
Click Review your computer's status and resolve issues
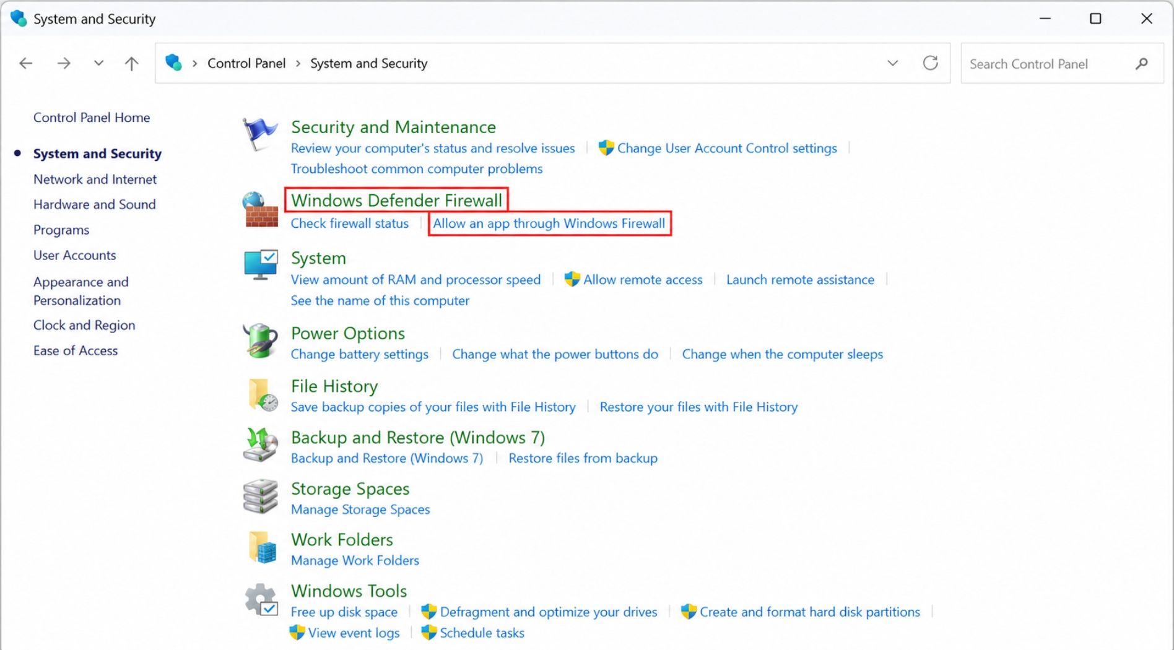433,148
